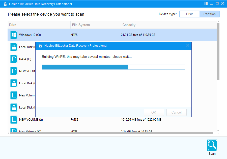Switch device type to Disk
This screenshot has height=159, width=227.
189,14
